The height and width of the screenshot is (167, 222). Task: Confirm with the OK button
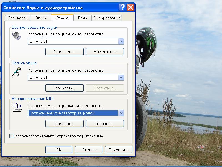[x=59, y=150]
